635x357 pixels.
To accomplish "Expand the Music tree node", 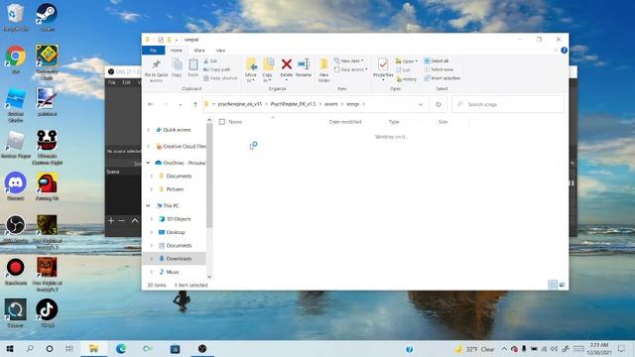I will pos(152,272).
